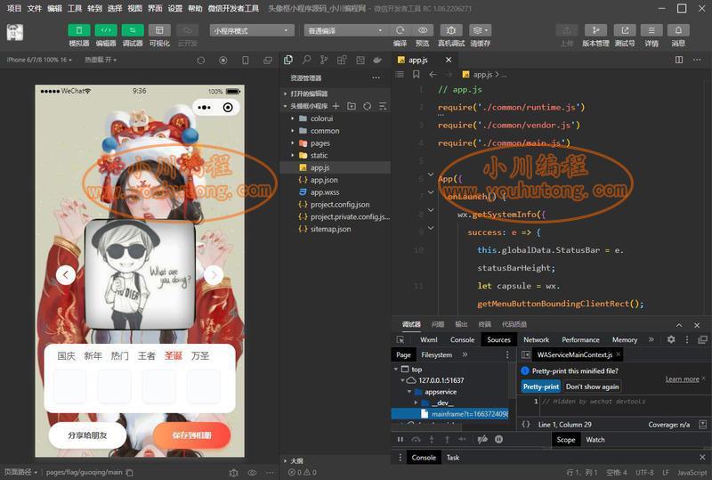Viewport: 712px width, 480px height.
Task: Toggle the editor panel button
Action: (x=106, y=30)
